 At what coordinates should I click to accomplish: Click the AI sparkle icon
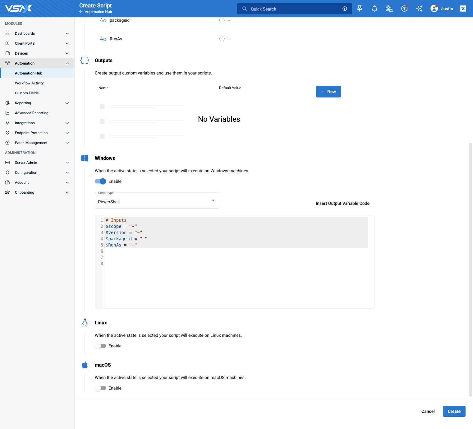(x=419, y=9)
